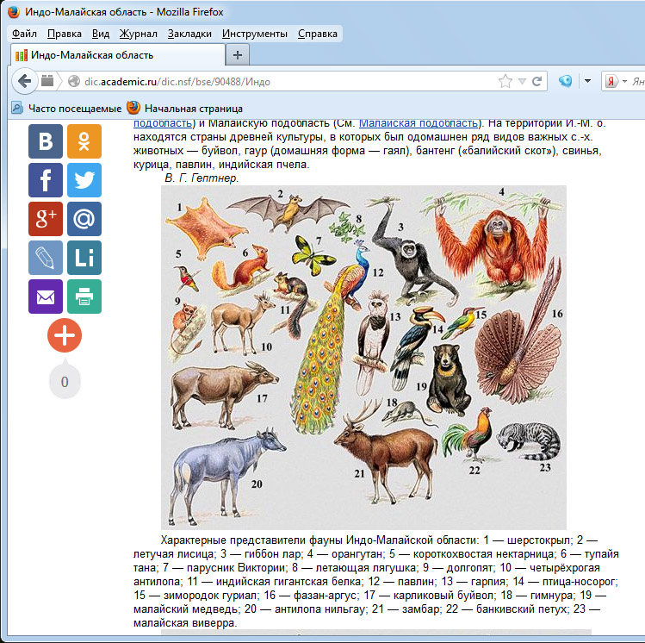Image resolution: width=645 pixels, height=643 pixels.
Task: Open the Инструменты menu
Action: [x=254, y=34]
